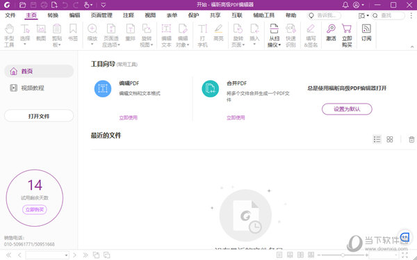This screenshot has height=260, width=417.
Task: Enable facing pages view in status bar
Action: pos(300,255)
